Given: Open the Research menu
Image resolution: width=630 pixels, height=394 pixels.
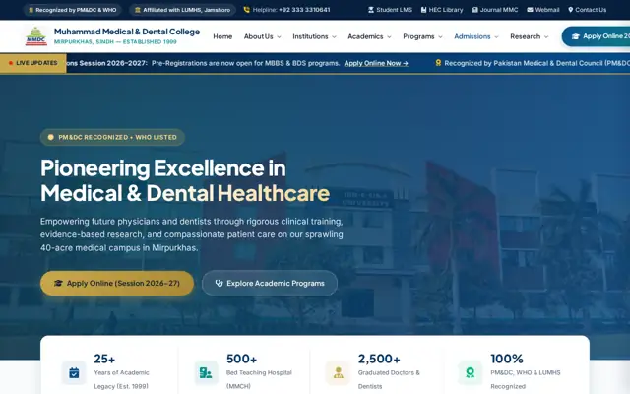Looking at the screenshot, I should point(530,36).
